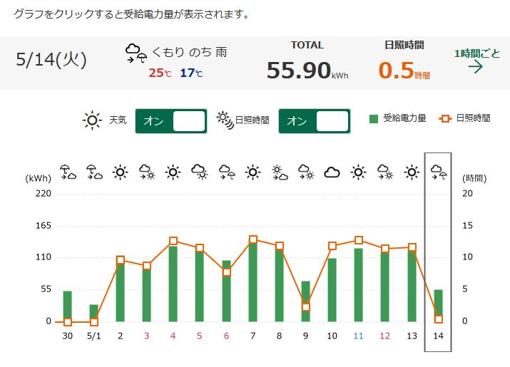Click the green bar for day 7
Viewport: 510px width, 367px height.
coord(253,282)
